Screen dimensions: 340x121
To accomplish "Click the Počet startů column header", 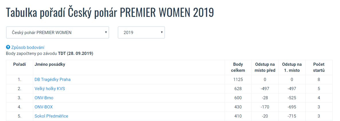I will 319,67.
